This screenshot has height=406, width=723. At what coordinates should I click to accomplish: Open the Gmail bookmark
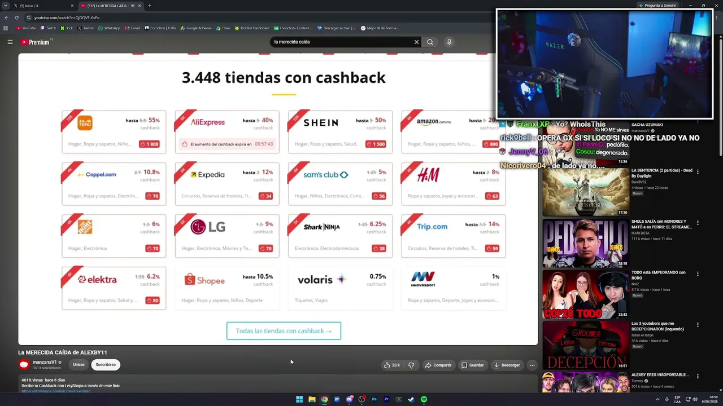click(x=132, y=28)
